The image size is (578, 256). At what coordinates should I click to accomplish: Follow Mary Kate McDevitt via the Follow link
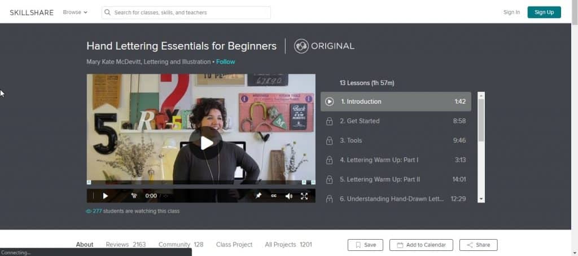[225, 62]
